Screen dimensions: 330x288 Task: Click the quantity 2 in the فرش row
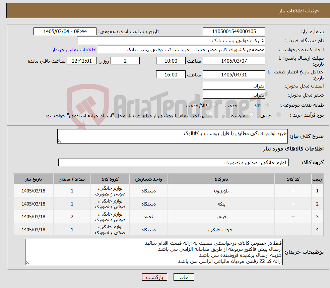pyautogui.click(x=72, y=217)
